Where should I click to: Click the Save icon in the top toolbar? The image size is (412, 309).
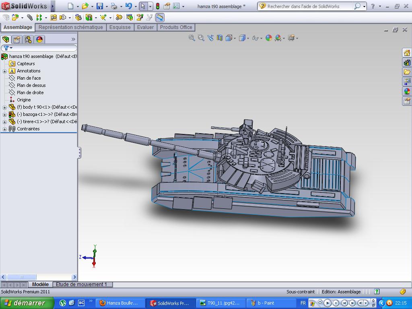point(99,6)
